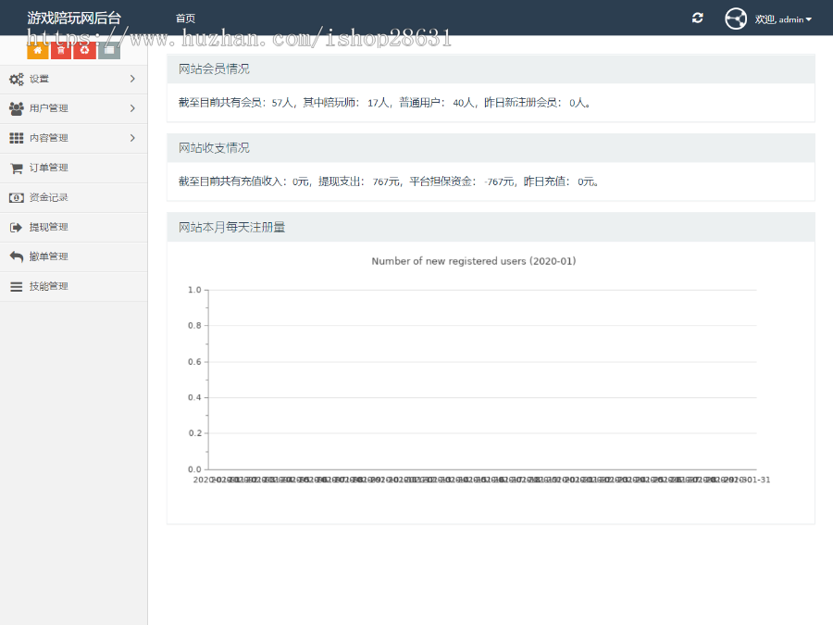Click the gray fold sidebar icon
833x625 pixels.
tap(107, 48)
